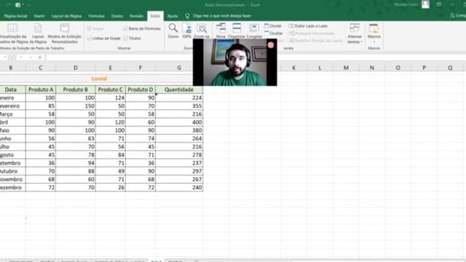The width and height of the screenshot is (466, 262).
Task: Click the 'Setembro' row label cell
Action: pos(12,163)
